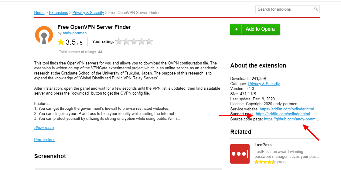Click the LastPass description text
Viewport: 341px width, 170px height.
pyautogui.click(x=287, y=154)
